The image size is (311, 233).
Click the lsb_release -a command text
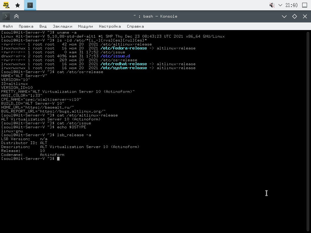[x=74, y=135]
